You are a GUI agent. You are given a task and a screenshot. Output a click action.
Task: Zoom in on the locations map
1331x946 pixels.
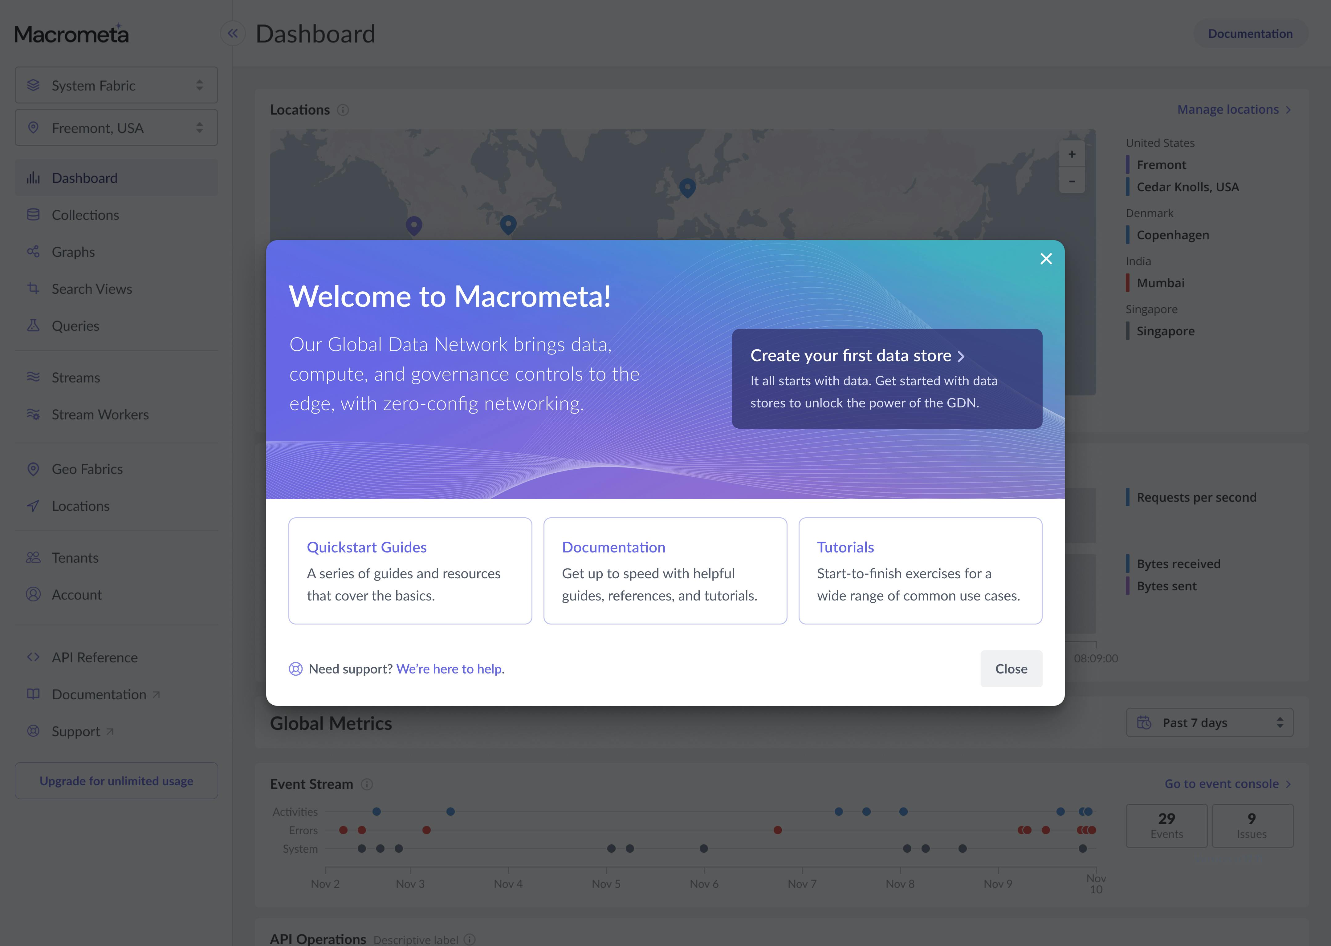[x=1072, y=154]
